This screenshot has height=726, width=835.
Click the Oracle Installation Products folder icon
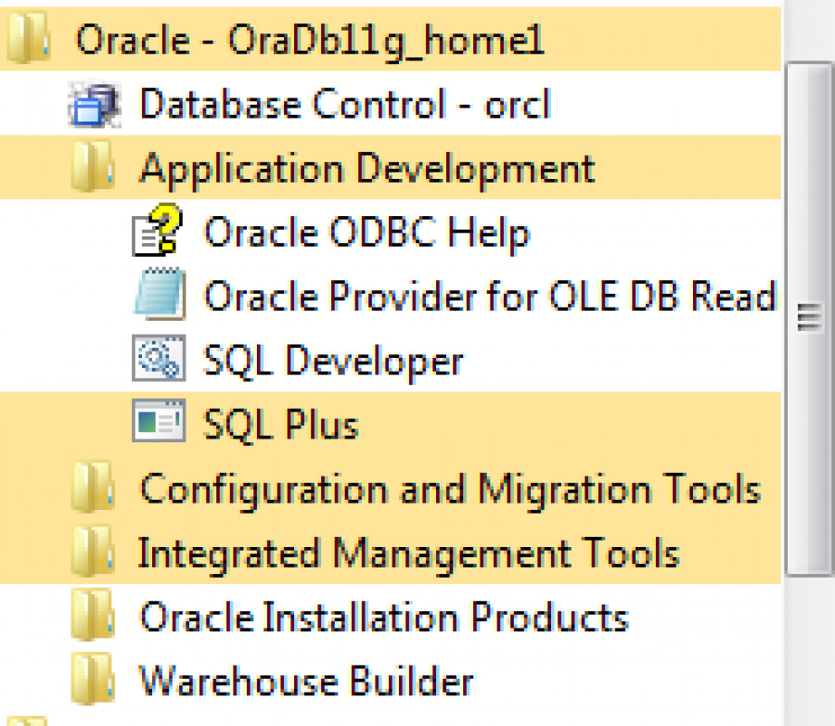(94, 618)
